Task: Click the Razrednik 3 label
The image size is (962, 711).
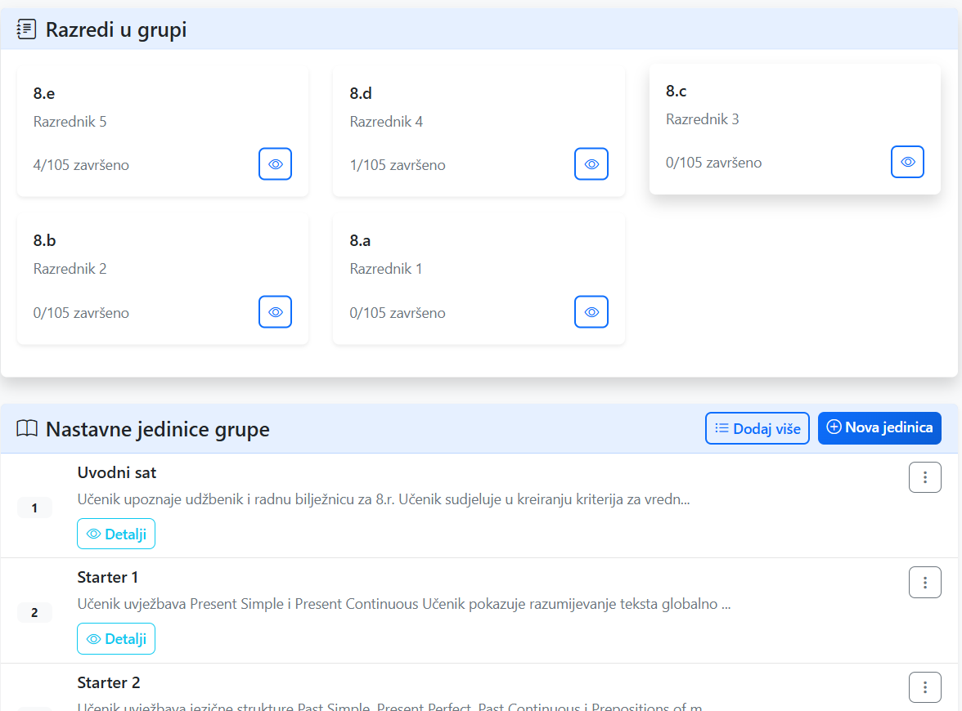Action: pos(703,119)
